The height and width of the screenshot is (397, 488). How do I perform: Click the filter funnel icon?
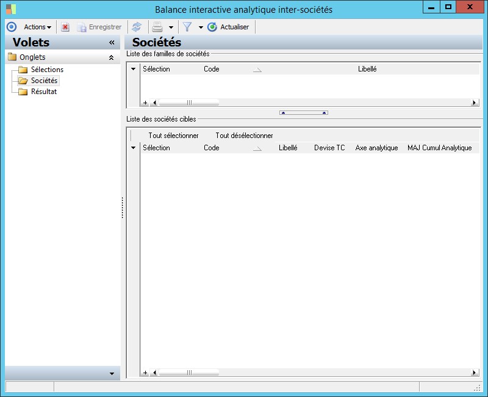(x=187, y=27)
